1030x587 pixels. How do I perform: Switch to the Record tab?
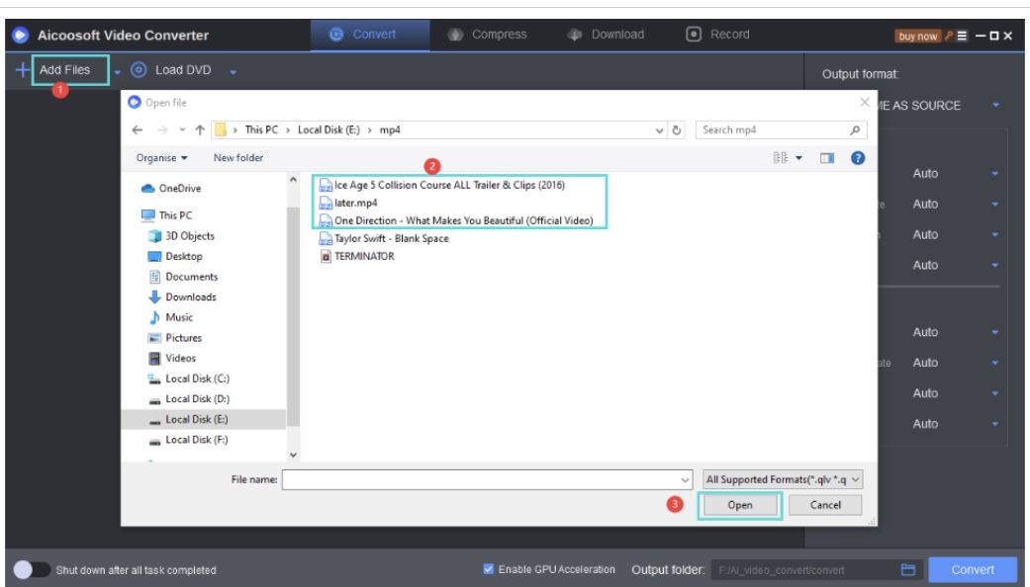(x=718, y=36)
